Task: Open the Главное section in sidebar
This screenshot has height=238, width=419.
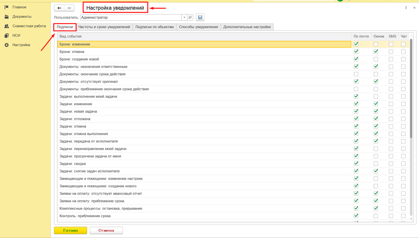Action: coord(19,7)
